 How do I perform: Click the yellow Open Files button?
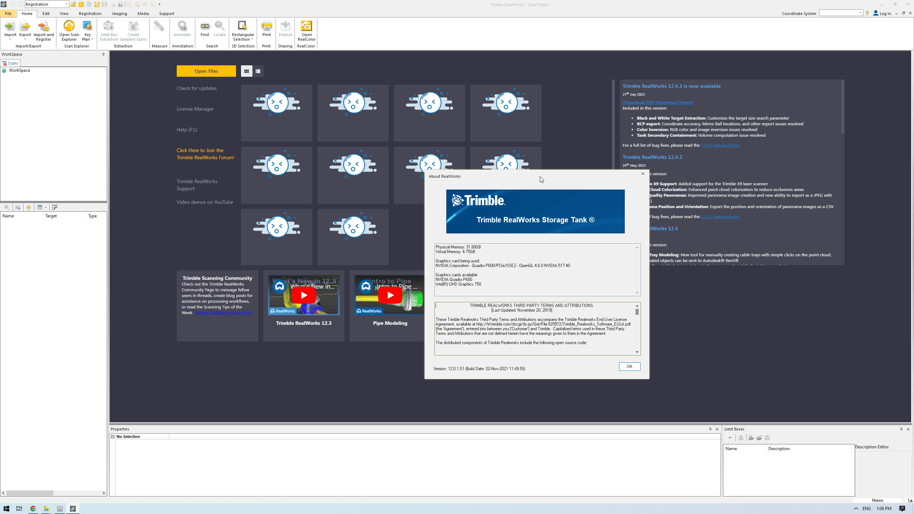click(x=206, y=71)
